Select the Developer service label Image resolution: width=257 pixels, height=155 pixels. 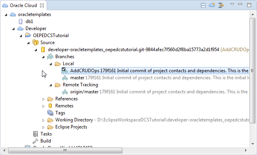(x=36, y=29)
